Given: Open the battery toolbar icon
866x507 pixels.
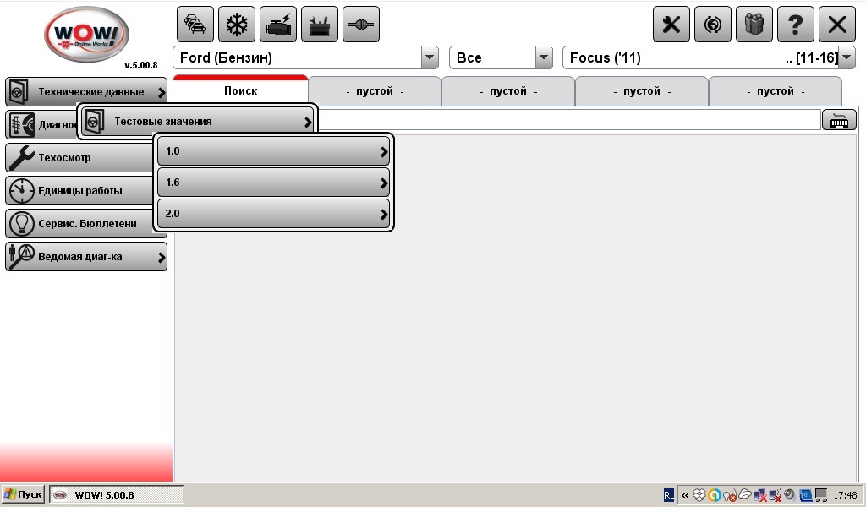Looking at the screenshot, I should (x=319, y=25).
